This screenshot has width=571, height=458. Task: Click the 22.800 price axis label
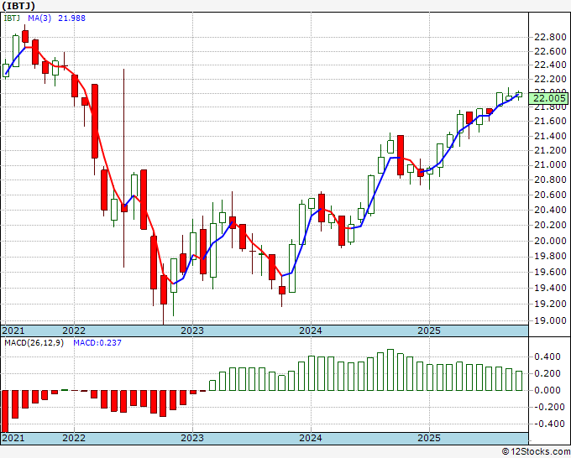[550, 37]
